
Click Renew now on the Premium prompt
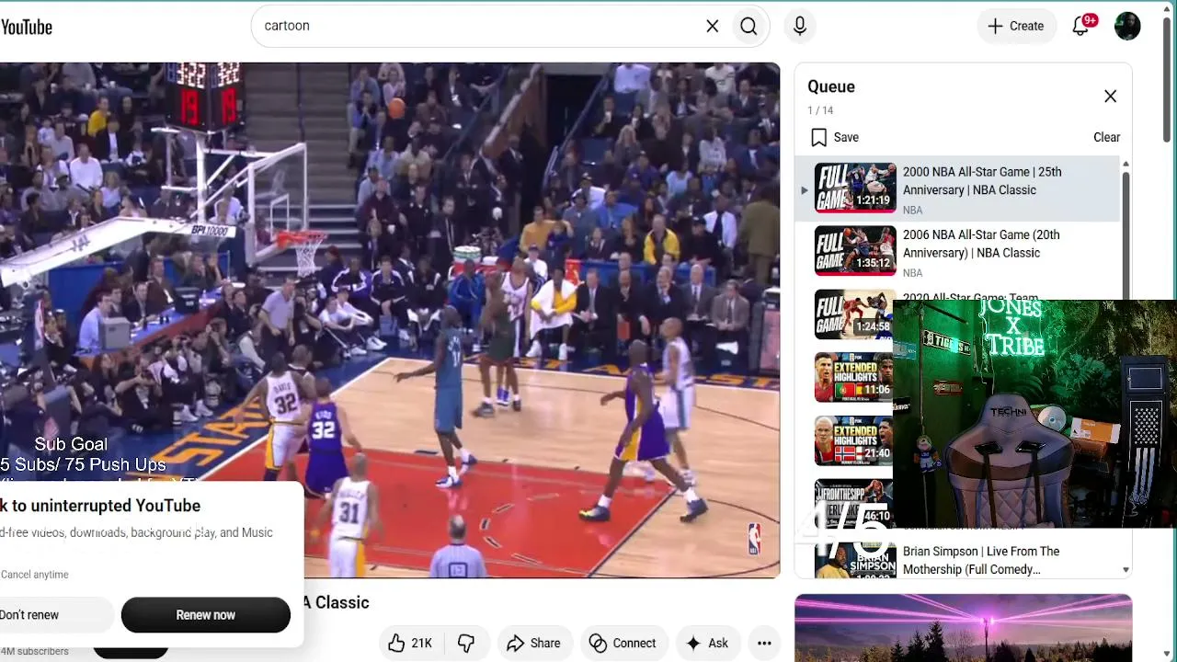206,615
